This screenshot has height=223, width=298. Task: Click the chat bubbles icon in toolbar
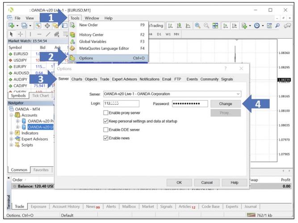click(x=287, y=25)
